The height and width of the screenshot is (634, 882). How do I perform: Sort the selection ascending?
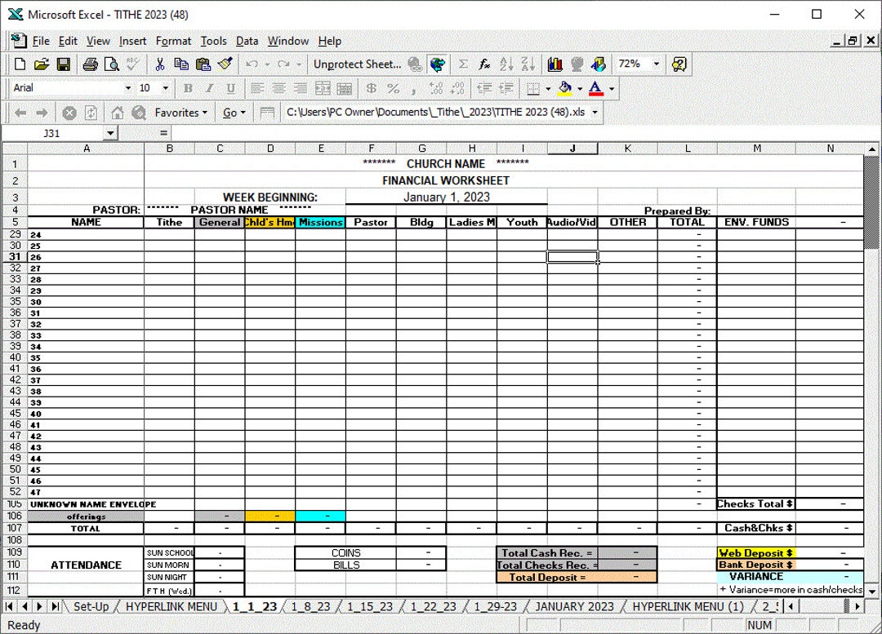click(506, 65)
